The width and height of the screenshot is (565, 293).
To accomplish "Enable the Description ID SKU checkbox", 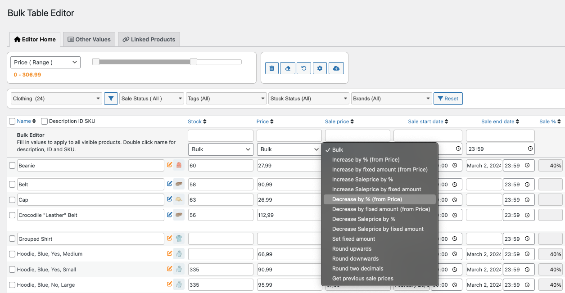I will pos(44,121).
